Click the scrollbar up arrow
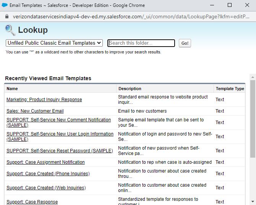Screen dimensions: 256x205 253,77
